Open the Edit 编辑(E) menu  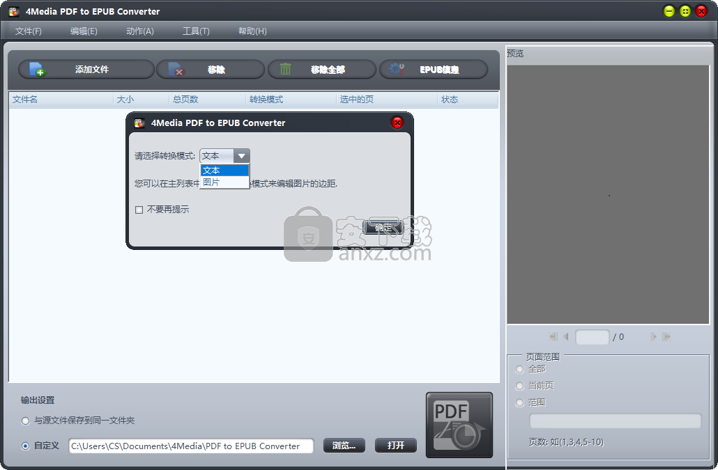[x=84, y=31]
